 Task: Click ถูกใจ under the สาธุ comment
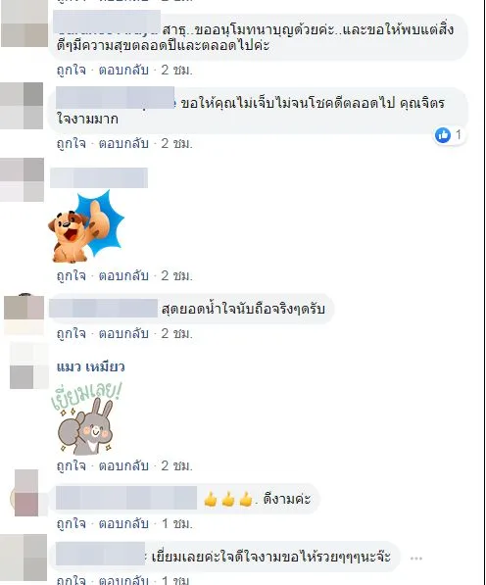(x=71, y=71)
